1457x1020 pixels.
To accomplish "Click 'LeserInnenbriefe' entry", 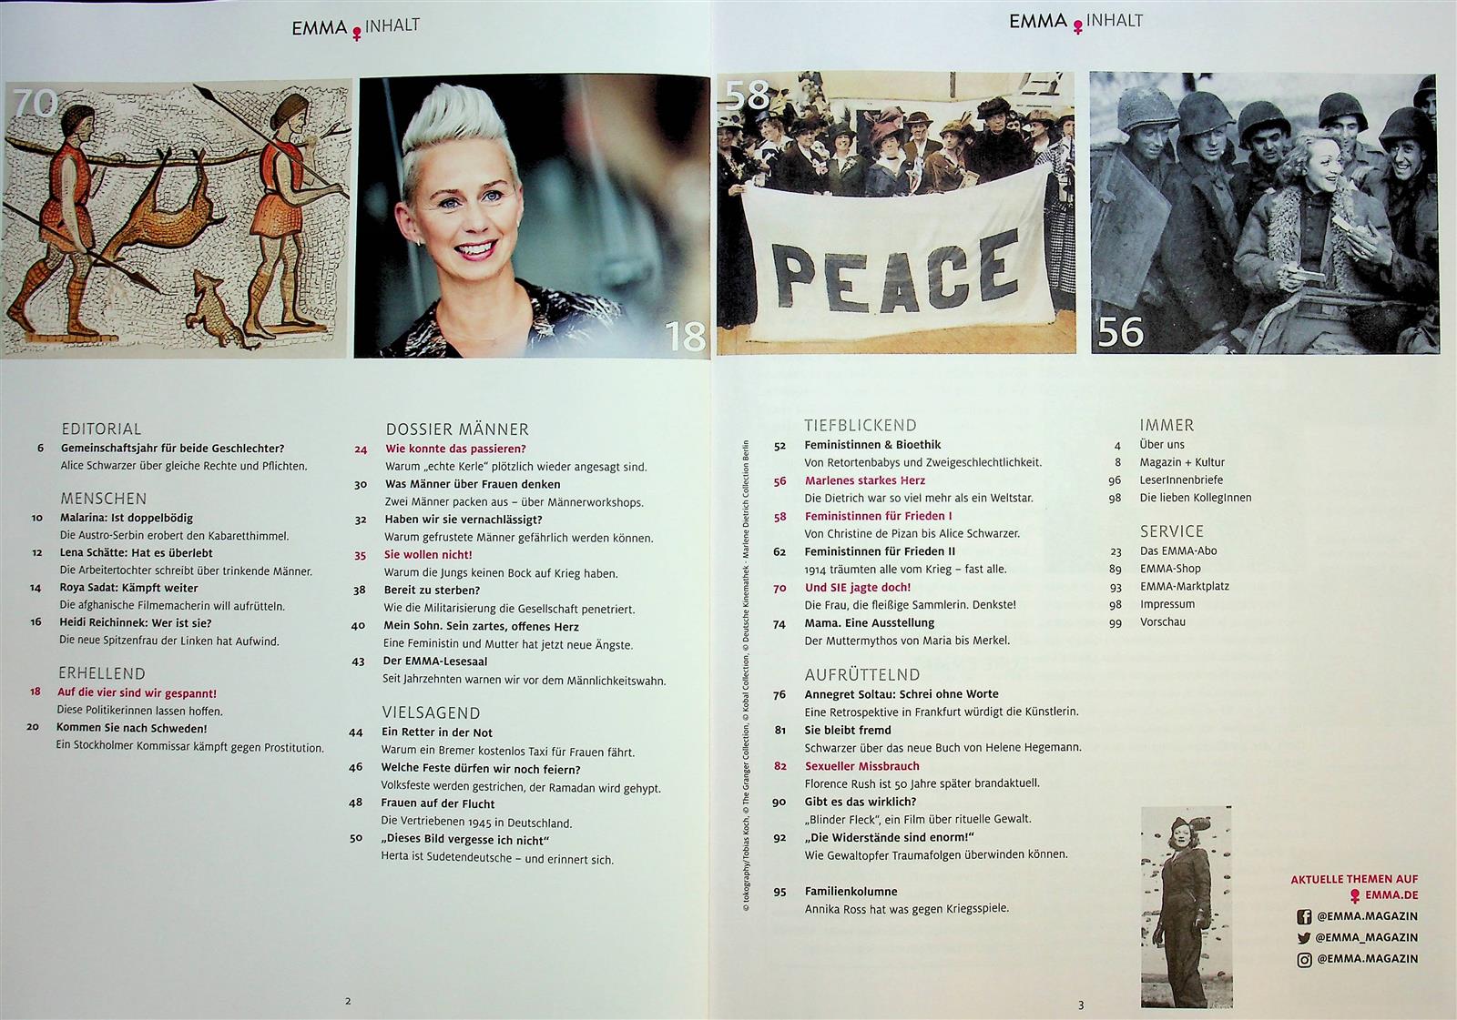I will tap(1181, 480).
